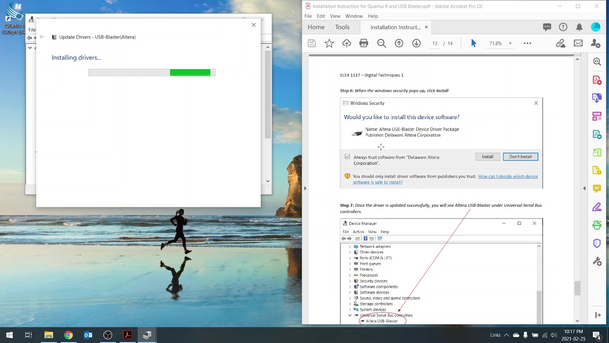This screenshot has height=343, width=609.
Task: Collapse the right tools pane via the small arrow
Action: [x=584, y=188]
